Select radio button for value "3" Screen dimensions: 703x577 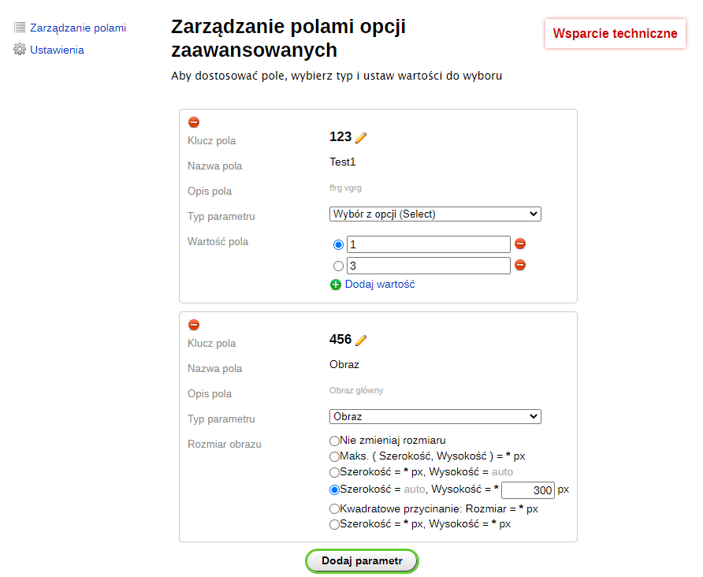pyautogui.click(x=338, y=266)
